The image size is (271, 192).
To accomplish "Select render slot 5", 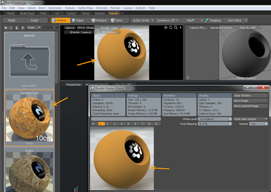I will click(x=128, y=124).
